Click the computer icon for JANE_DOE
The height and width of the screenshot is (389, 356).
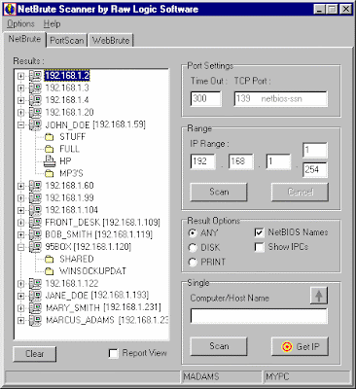pos(35,296)
